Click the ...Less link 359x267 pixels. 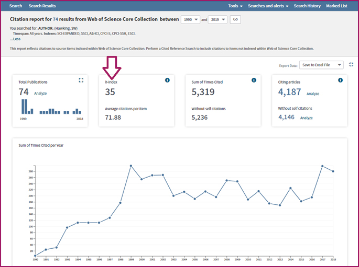point(15,39)
